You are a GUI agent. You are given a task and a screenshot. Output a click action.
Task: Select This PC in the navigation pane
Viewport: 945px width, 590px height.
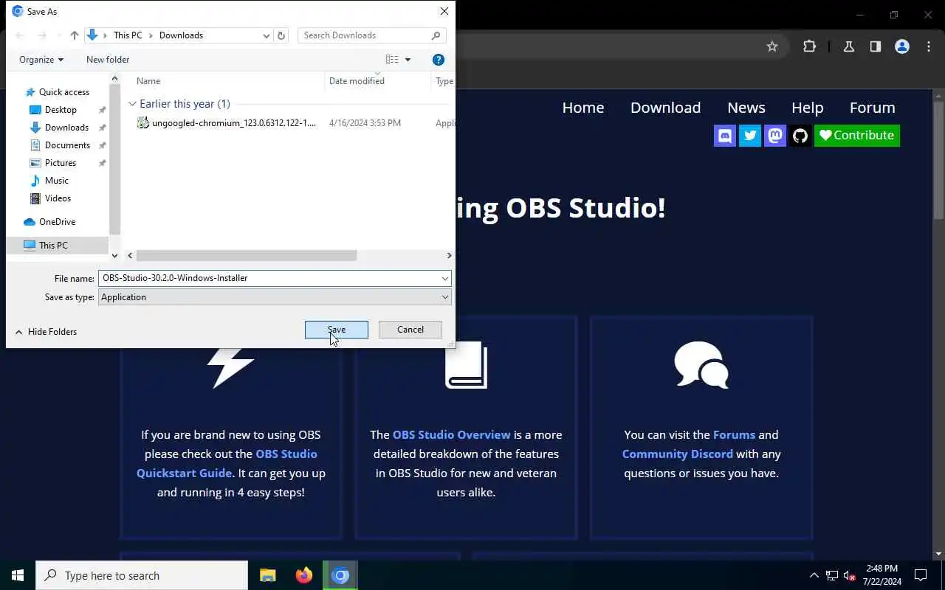pyautogui.click(x=53, y=246)
